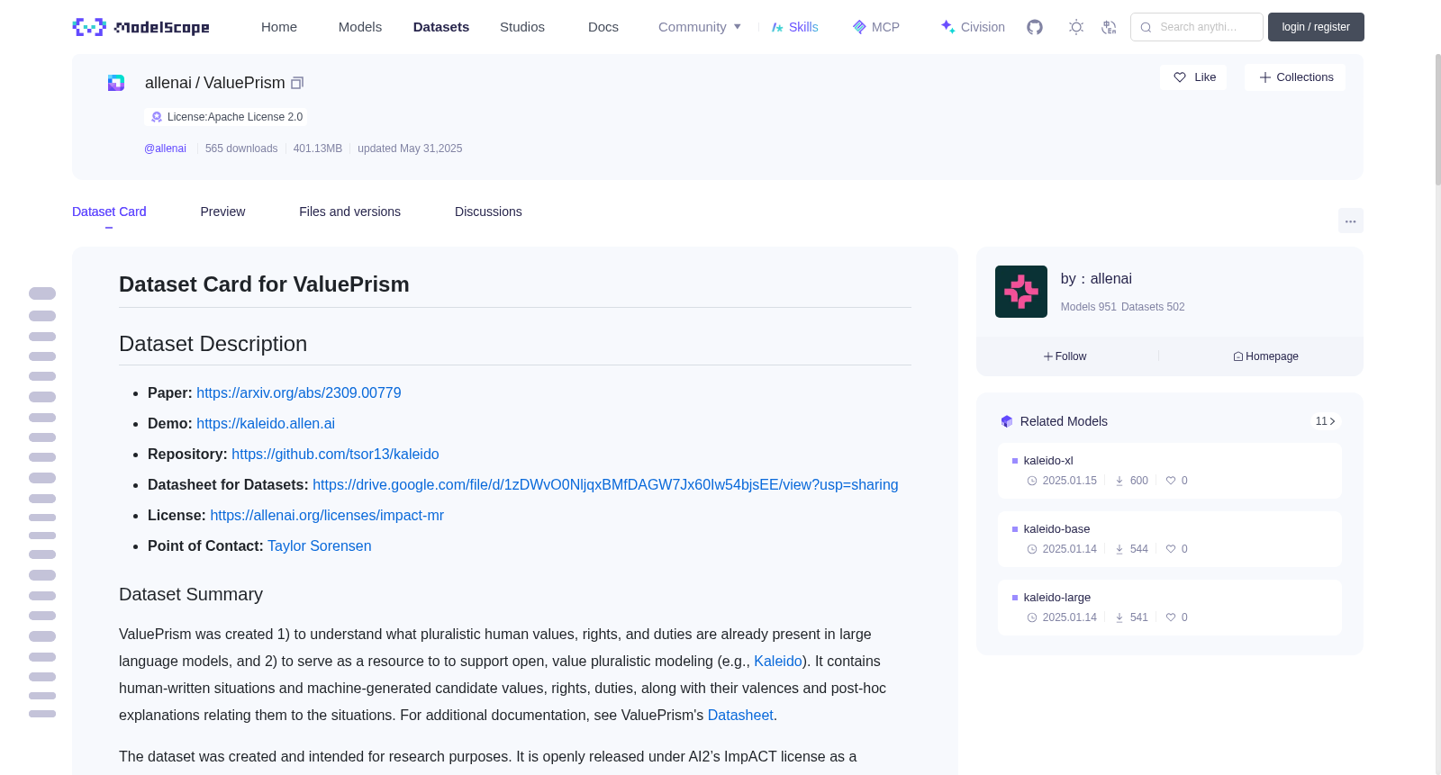Open the Datasheet link in summary
The width and height of the screenshot is (1441, 775).
[x=740, y=716]
